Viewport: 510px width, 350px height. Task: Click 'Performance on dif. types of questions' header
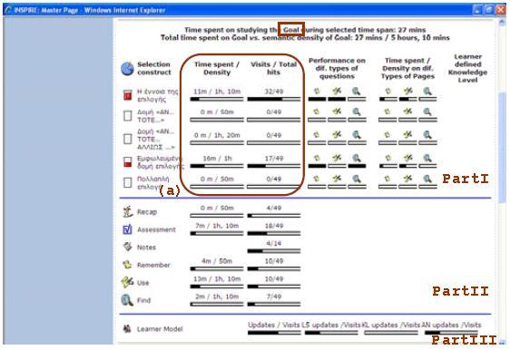(337, 68)
